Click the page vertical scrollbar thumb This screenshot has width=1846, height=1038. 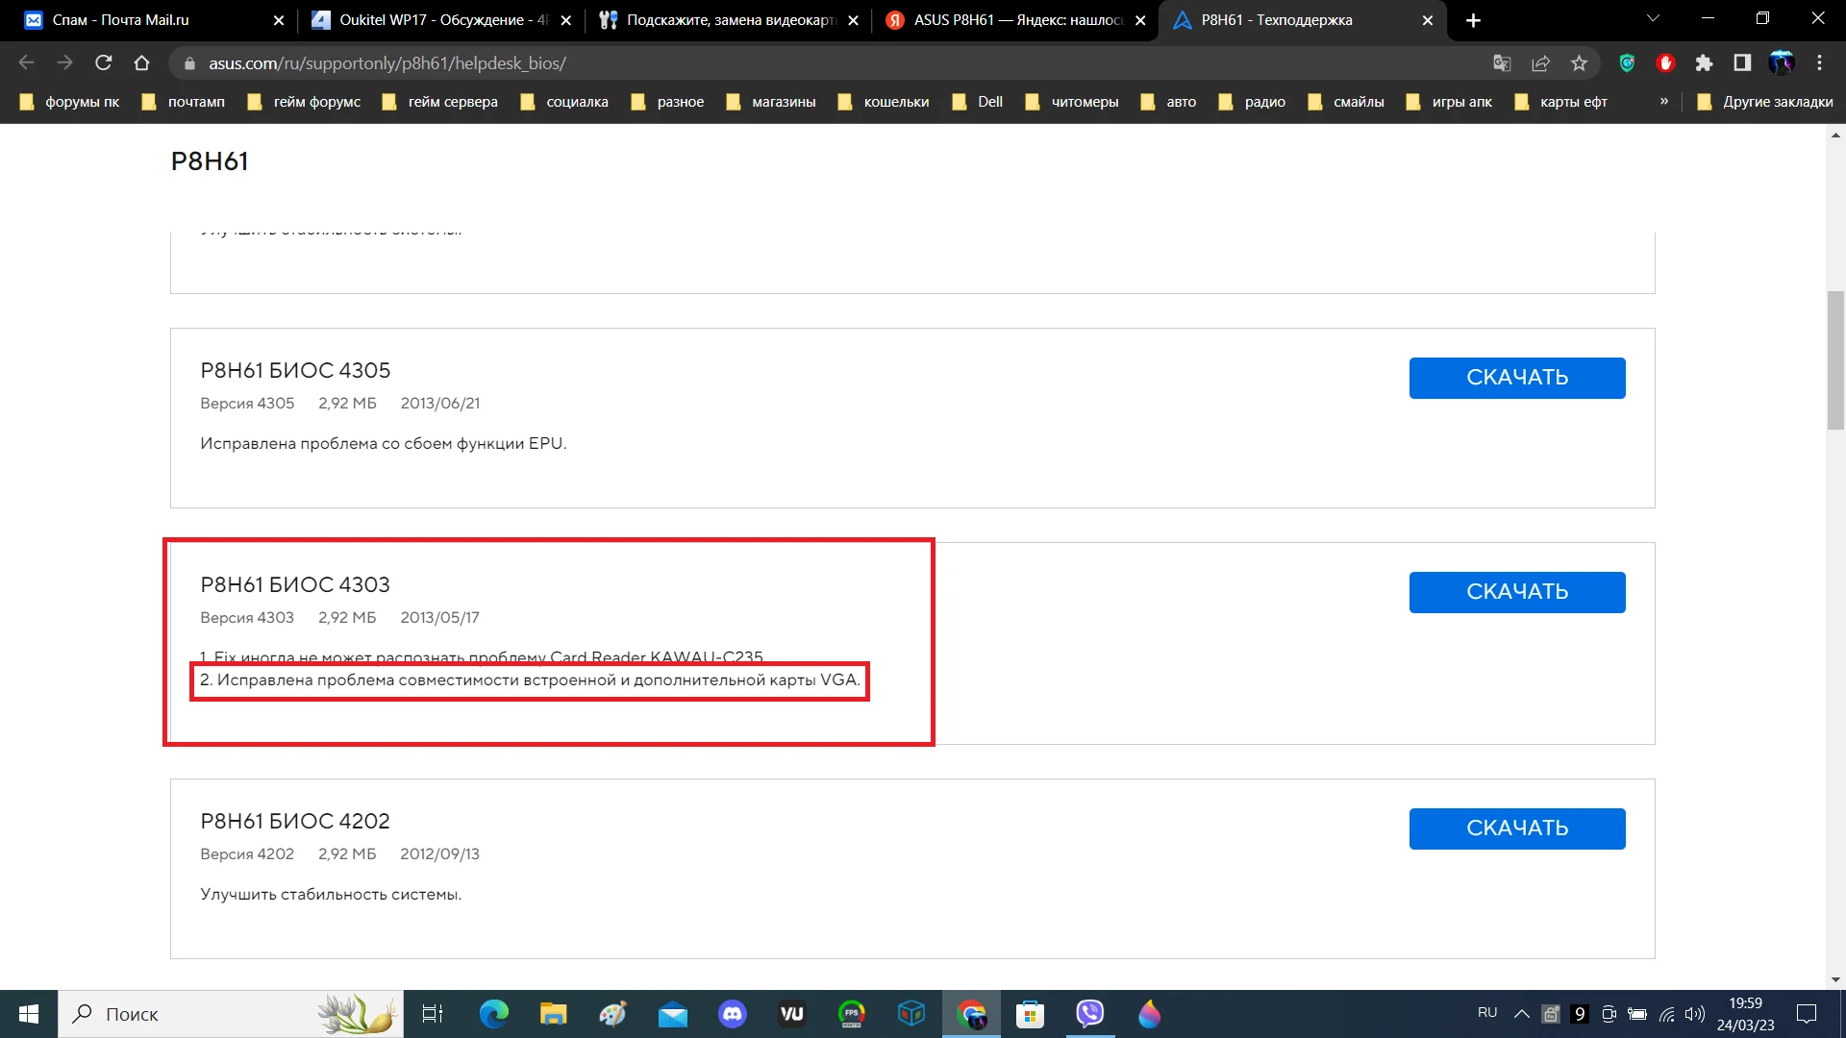[x=1835, y=360]
